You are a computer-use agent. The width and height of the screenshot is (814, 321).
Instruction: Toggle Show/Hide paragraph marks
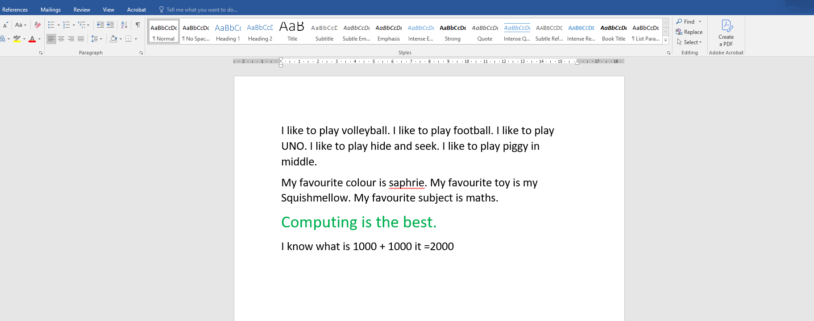pos(138,25)
